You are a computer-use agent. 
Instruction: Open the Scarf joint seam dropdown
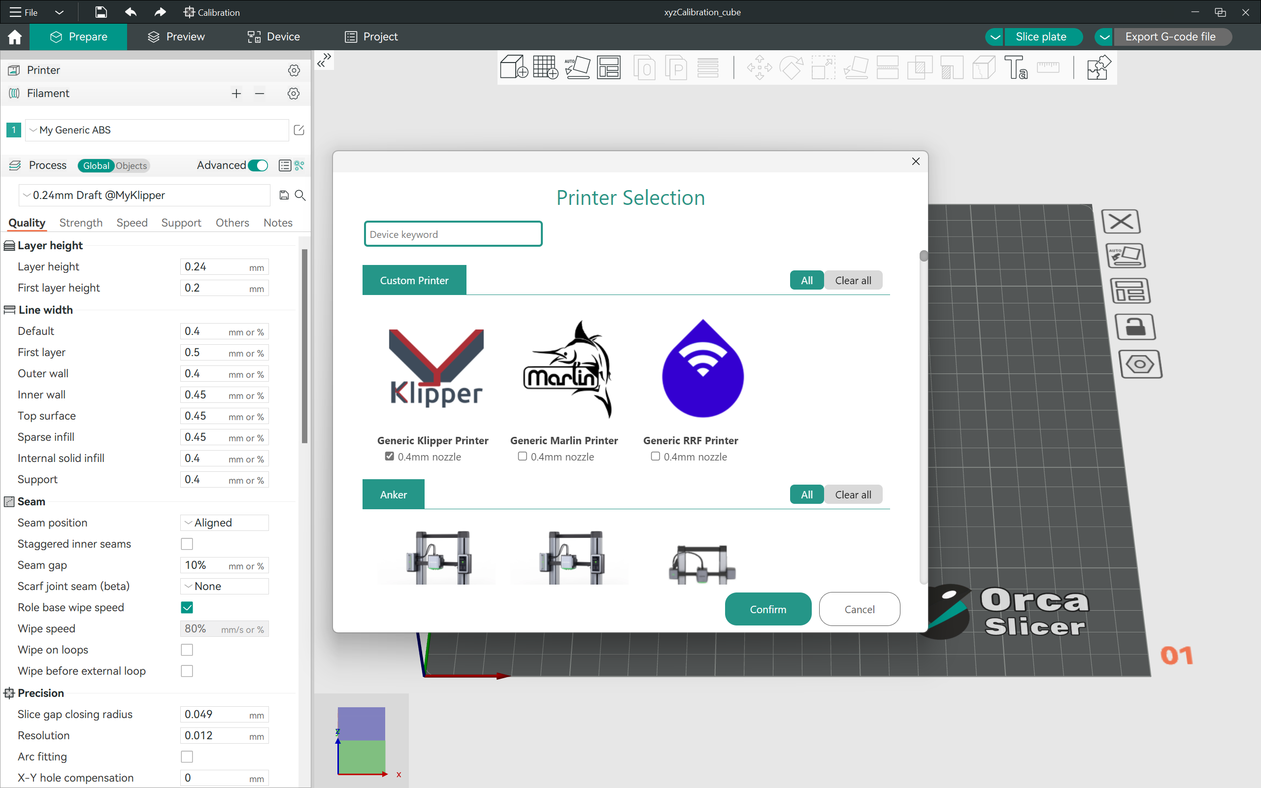[224, 586]
